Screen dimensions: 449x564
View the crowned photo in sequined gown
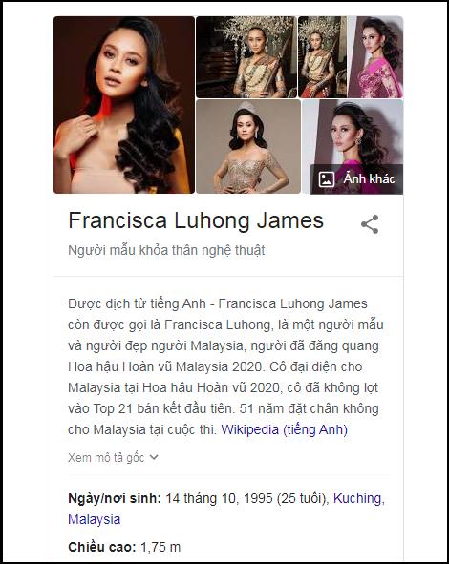point(248,146)
